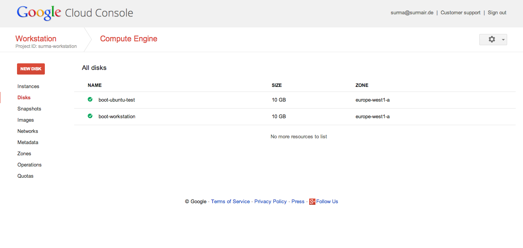
Task: Open Instances in the sidebar
Action: 28,87
